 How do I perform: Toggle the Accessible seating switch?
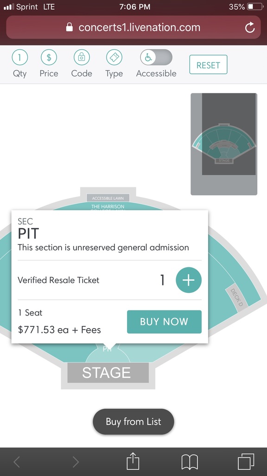click(x=156, y=57)
